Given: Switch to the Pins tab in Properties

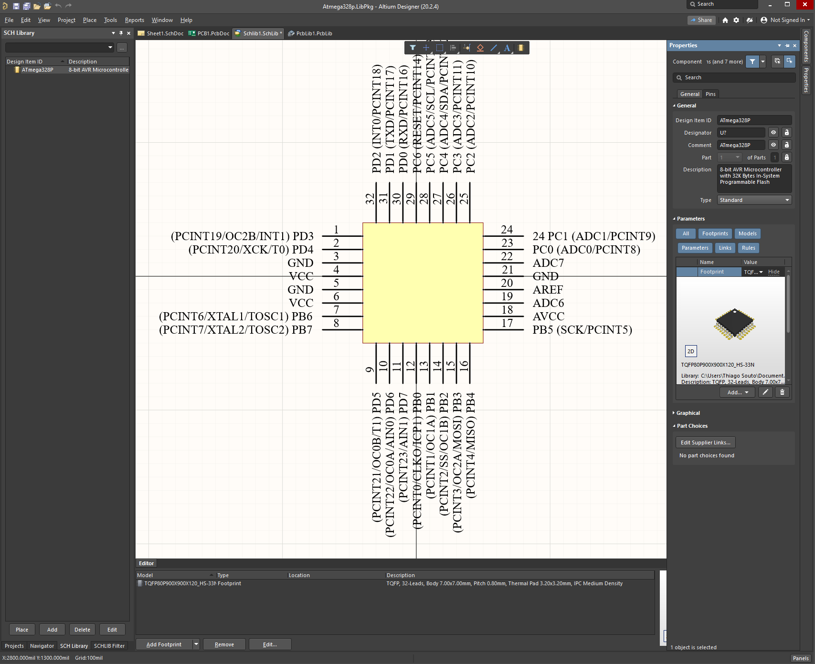Looking at the screenshot, I should [x=710, y=94].
